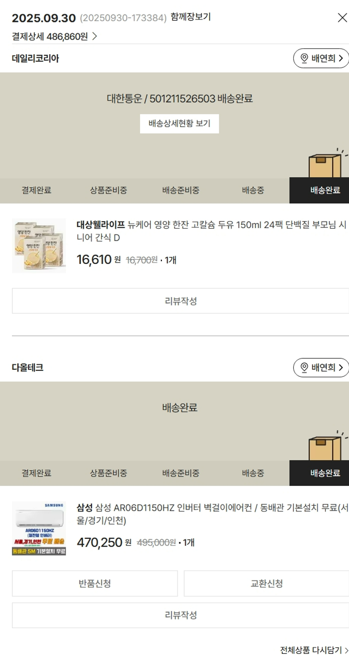The height and width of the screenshot is (659, 349).
Task: Click 배송상세현황 보기 button
Action: click(180, 124)
